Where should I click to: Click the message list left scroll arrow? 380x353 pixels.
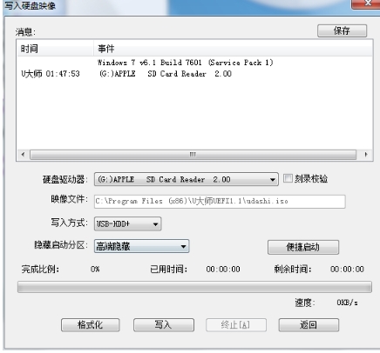click(x=23, y=155)
